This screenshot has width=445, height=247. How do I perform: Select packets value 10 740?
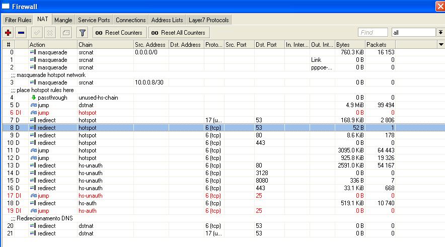coord(386,203)
